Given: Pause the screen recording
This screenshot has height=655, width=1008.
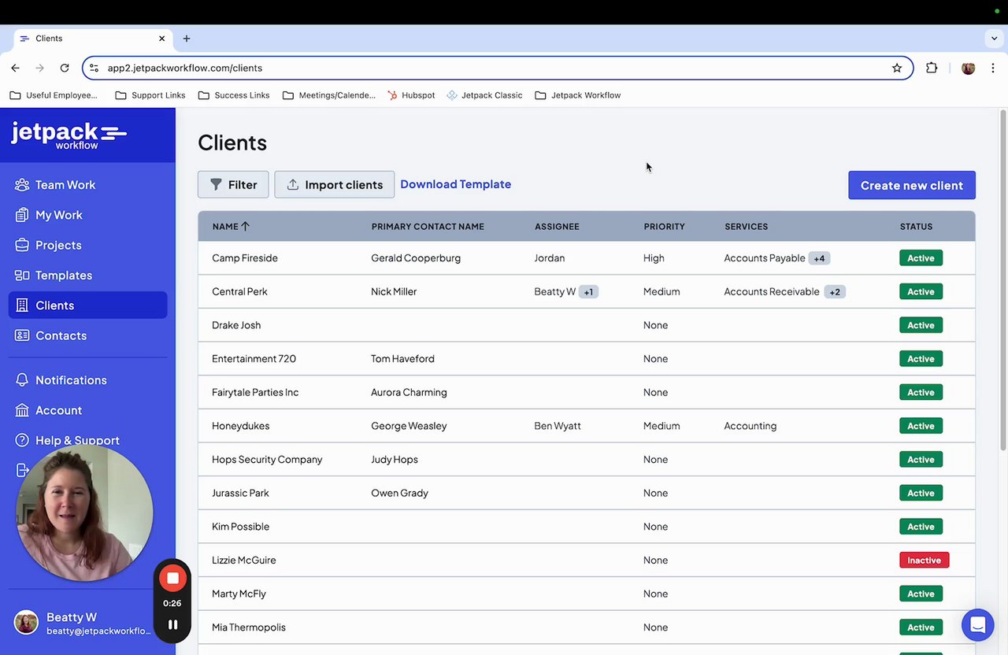Looking at the screenshot, I should (172, 625).
